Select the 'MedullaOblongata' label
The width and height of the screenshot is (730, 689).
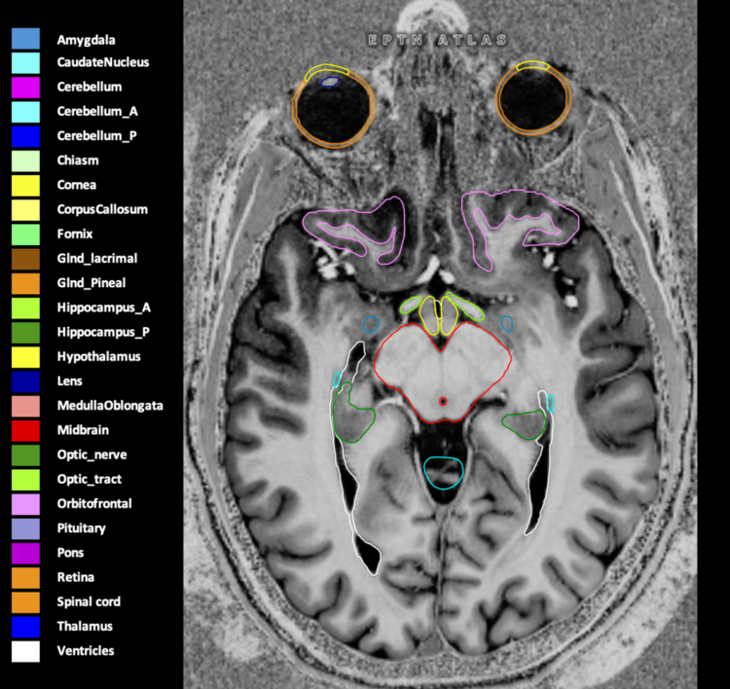tap(110, 406)
